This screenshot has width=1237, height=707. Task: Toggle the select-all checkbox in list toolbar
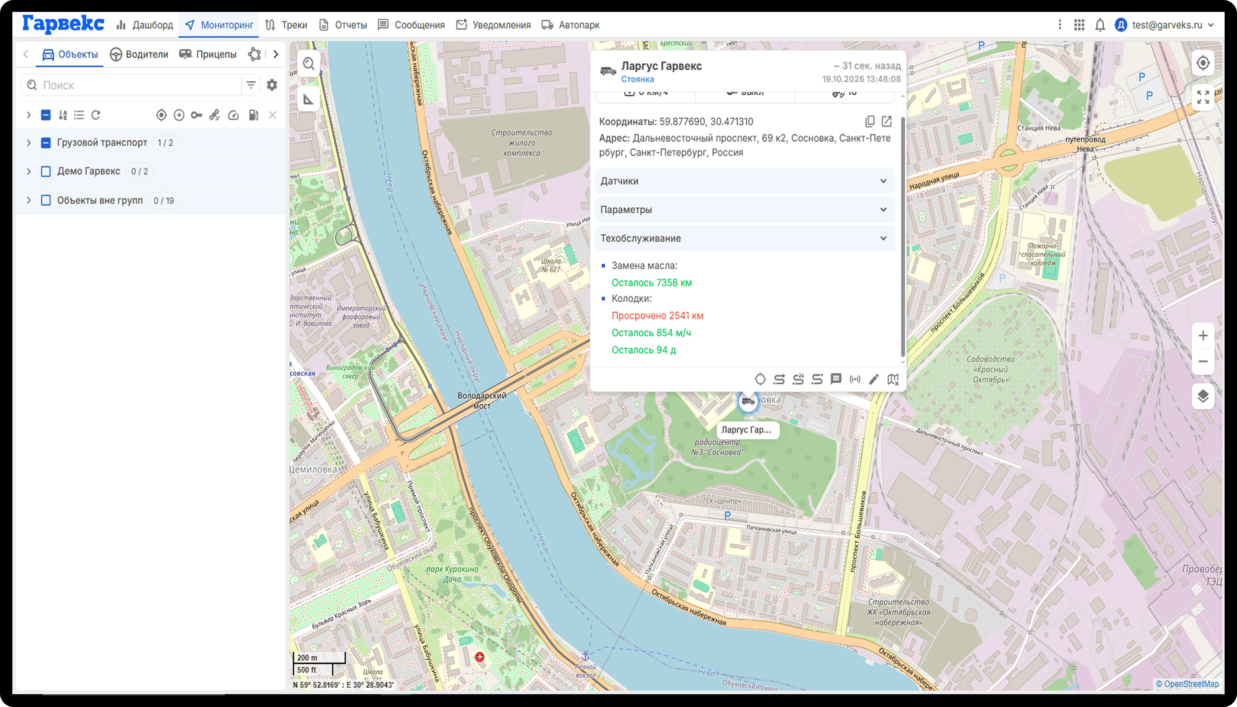[x=46, y=115]
